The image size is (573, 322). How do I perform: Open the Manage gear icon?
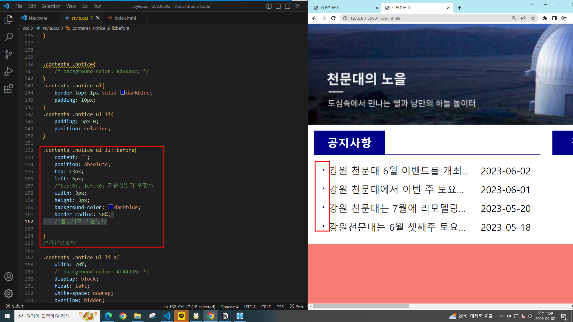pyautogui.click(x=9, y=293)
